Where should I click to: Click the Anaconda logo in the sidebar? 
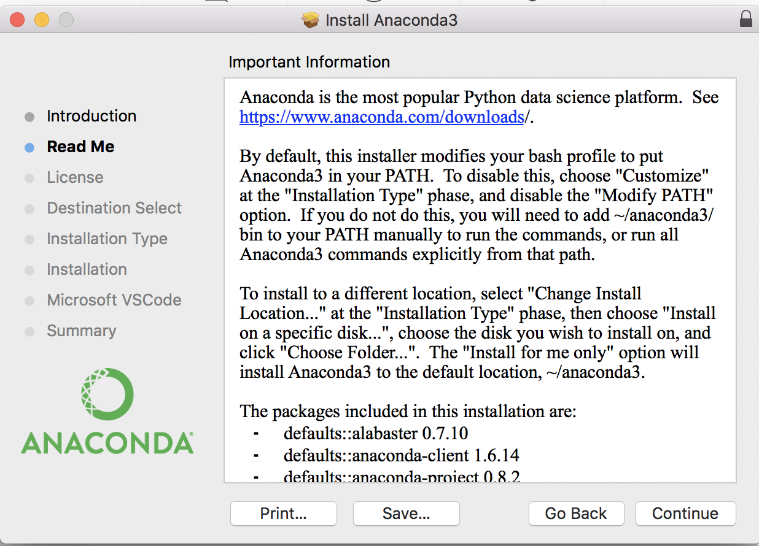[x=107, y=411]
